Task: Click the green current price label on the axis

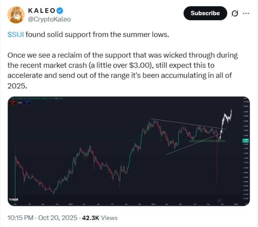Action: click(x=245, y=141)
